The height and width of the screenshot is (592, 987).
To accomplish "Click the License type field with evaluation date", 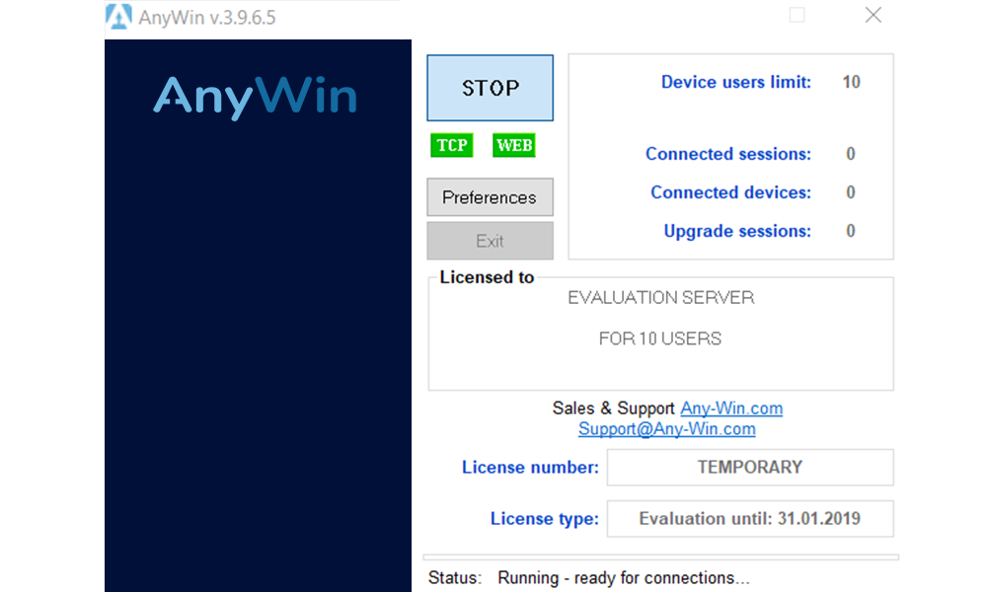I will (x=750, y=519).
